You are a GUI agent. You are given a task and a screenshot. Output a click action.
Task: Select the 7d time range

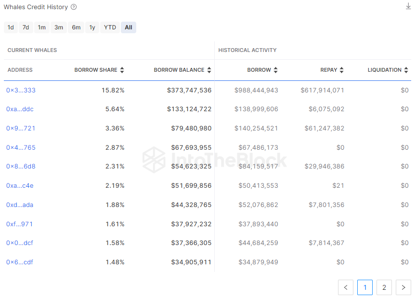pyautogui.click(x=26, y=27)
